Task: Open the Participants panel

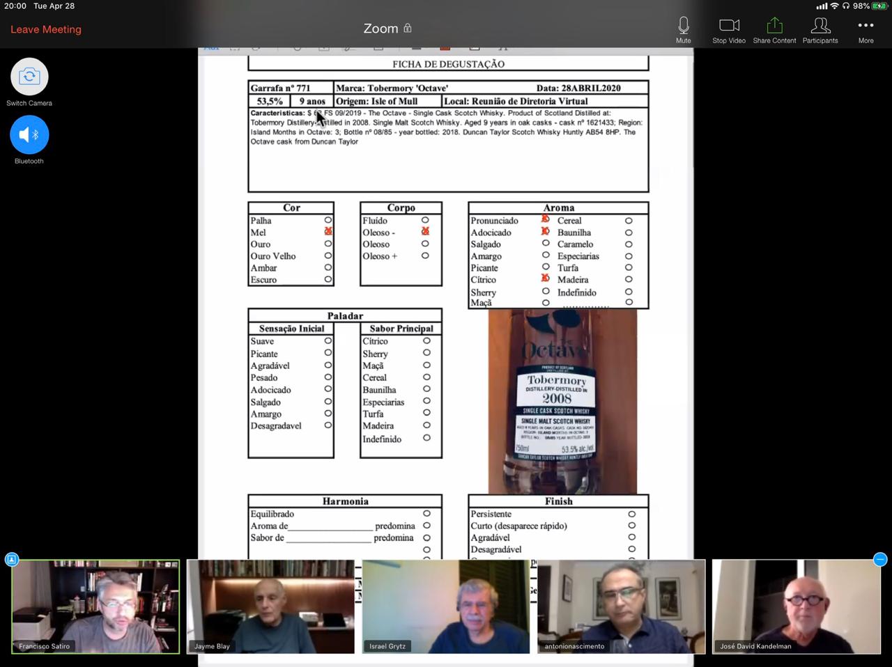Action: tap(820, 29)
